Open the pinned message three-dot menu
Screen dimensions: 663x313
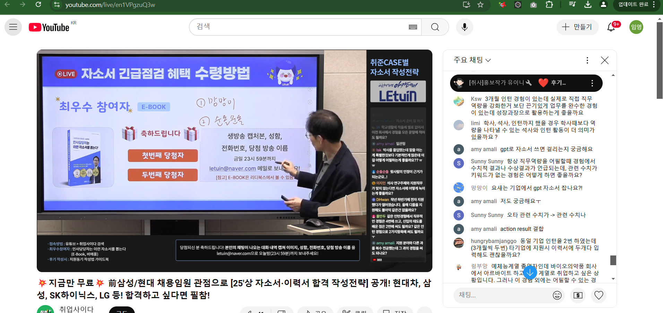tap(592, 83)
